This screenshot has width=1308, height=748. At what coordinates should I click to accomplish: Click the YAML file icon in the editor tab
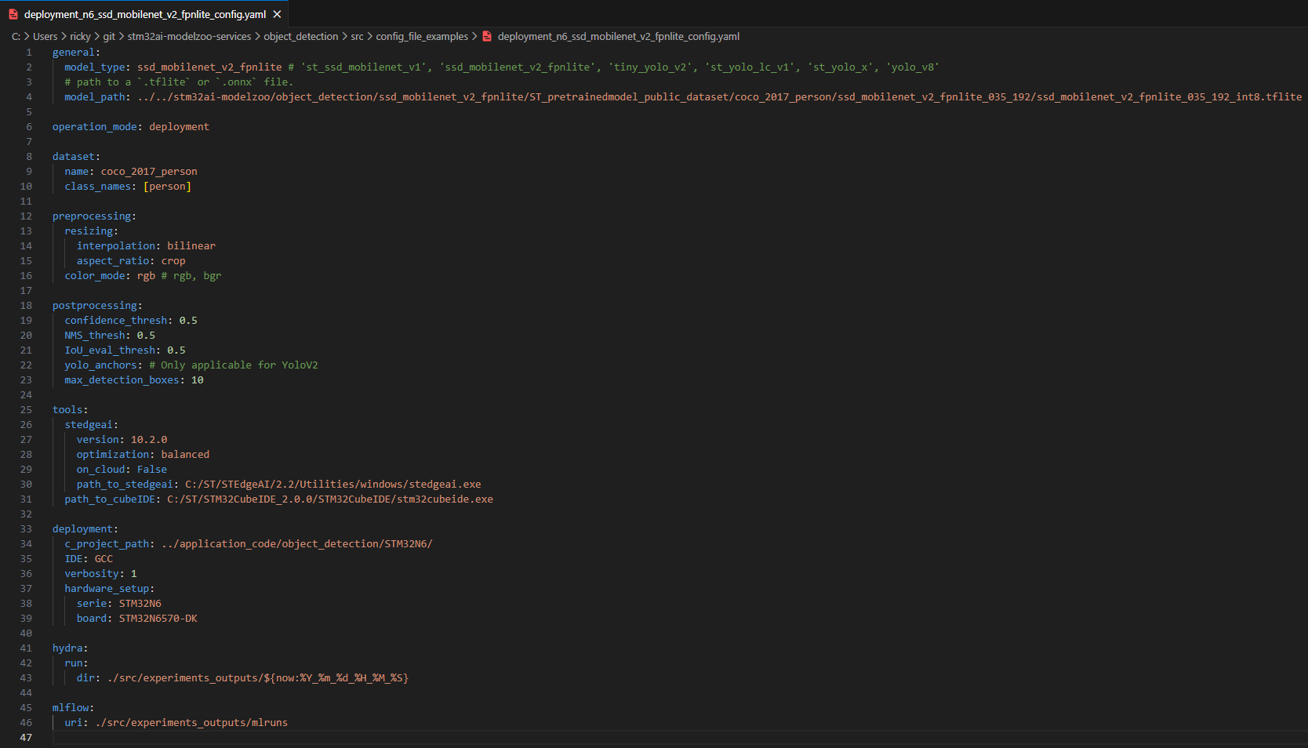coord(13,14)
